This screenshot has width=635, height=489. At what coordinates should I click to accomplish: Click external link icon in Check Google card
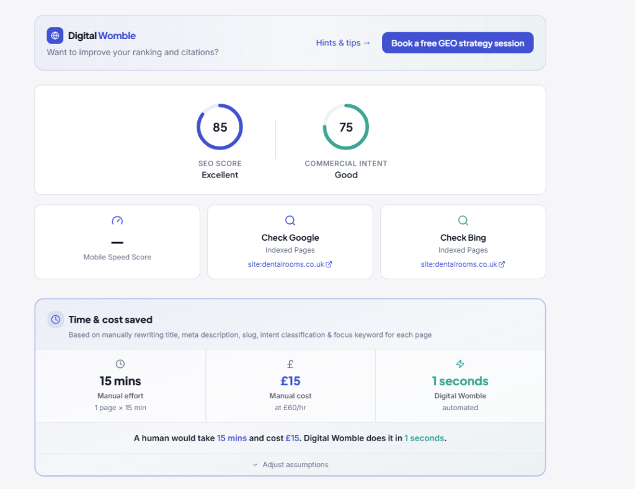[329, 264]
